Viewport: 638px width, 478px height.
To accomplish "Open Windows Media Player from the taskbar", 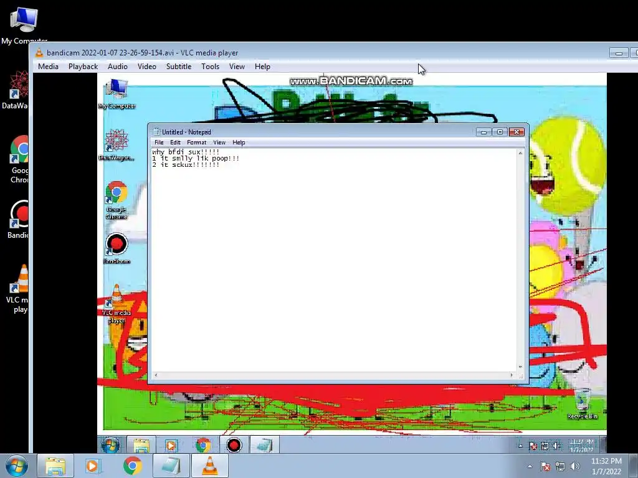I will (x=93, y=466).
